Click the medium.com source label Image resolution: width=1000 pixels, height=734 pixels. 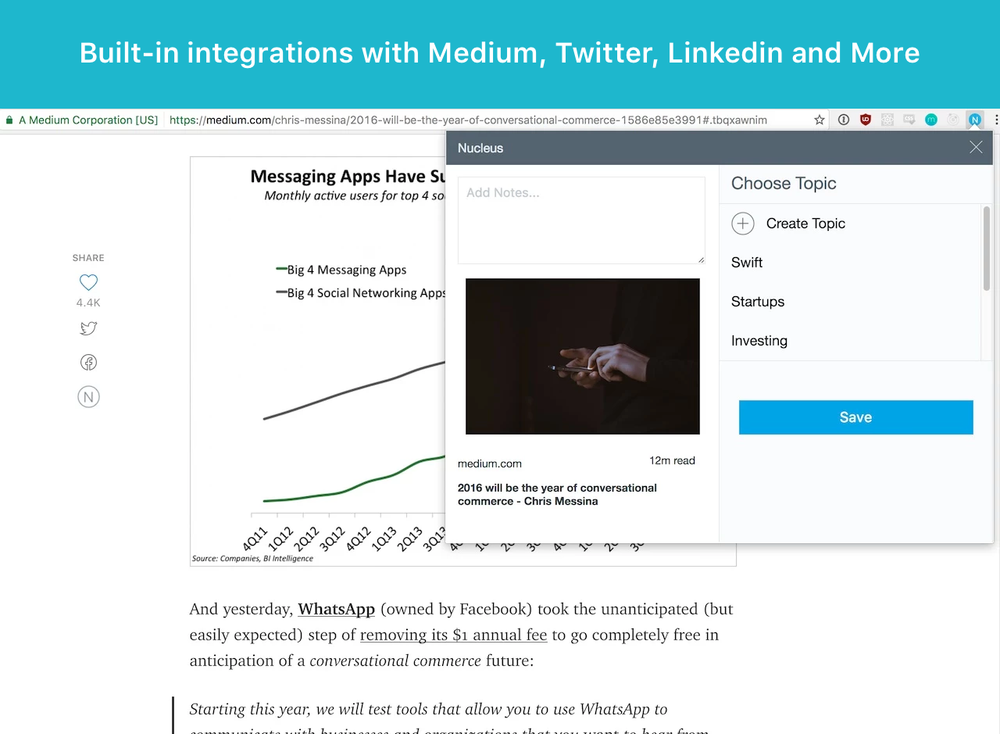click(490, 464)
